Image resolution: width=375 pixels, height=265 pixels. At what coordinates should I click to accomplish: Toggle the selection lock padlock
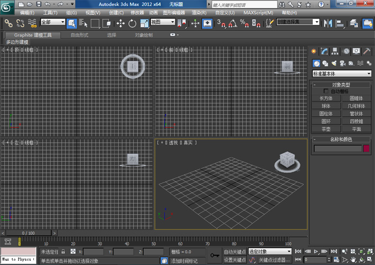pos(63,251)
